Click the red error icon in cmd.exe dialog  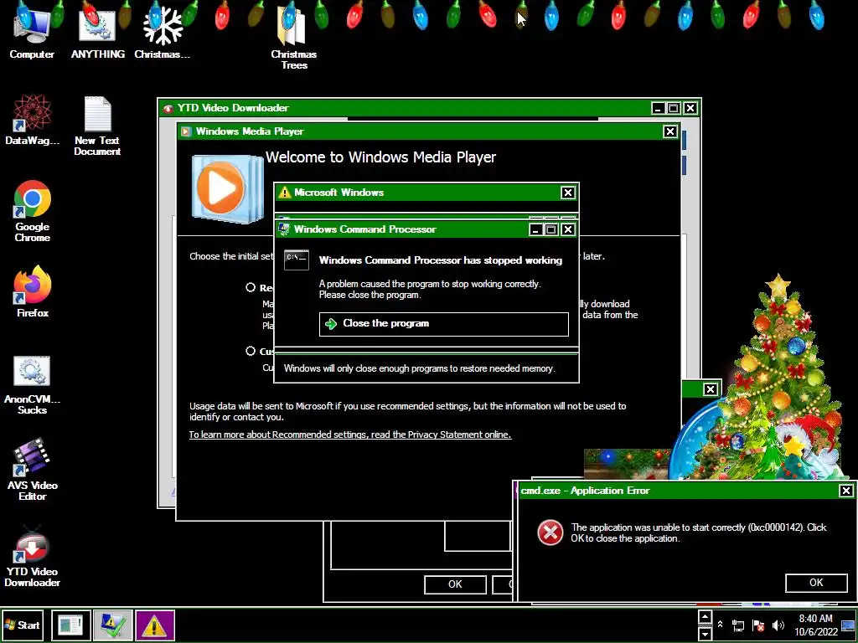point(550,532)
